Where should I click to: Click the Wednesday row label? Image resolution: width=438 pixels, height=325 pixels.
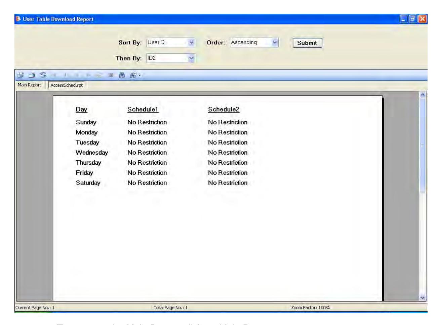(92, 153)
